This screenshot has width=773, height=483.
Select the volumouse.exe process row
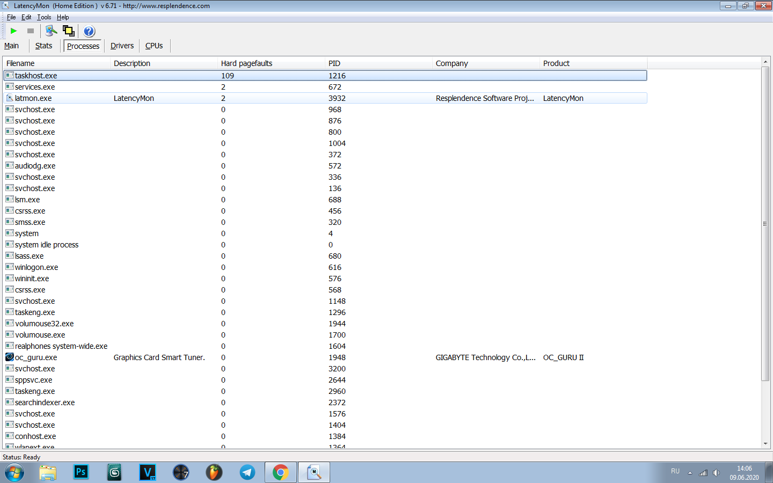[x=325, y=335]
